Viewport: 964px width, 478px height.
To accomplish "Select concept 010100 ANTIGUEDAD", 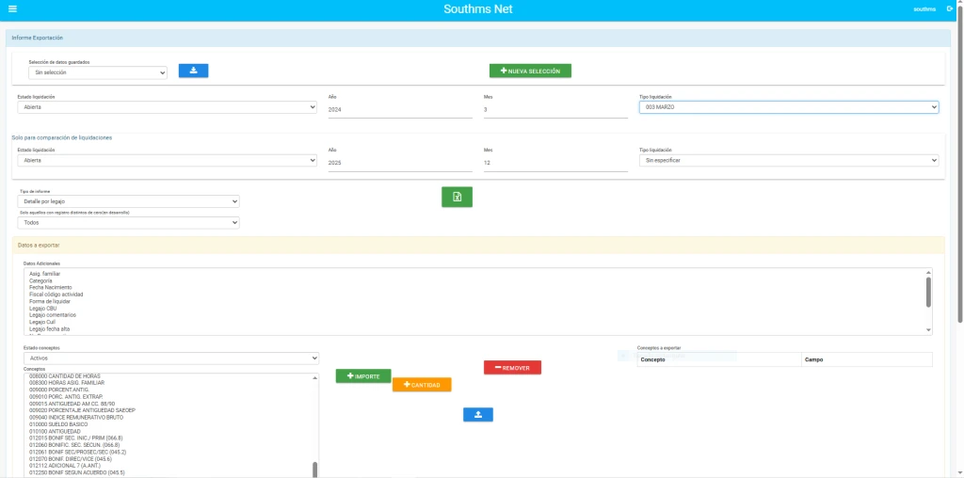I will tap(55, 431).
